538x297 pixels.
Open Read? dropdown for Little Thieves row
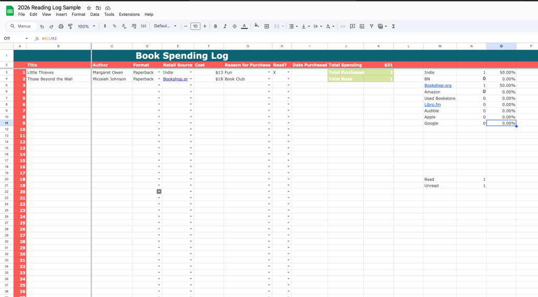coord(288,73)
